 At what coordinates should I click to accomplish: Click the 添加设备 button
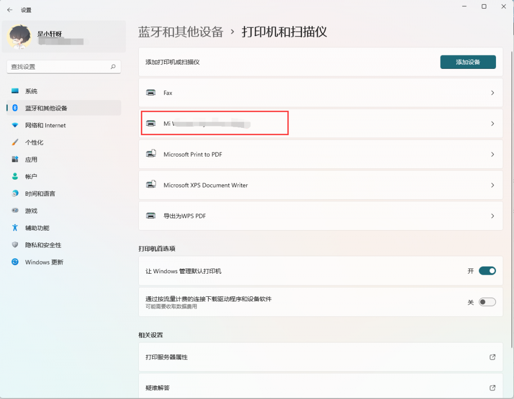[x=468, y=62]
